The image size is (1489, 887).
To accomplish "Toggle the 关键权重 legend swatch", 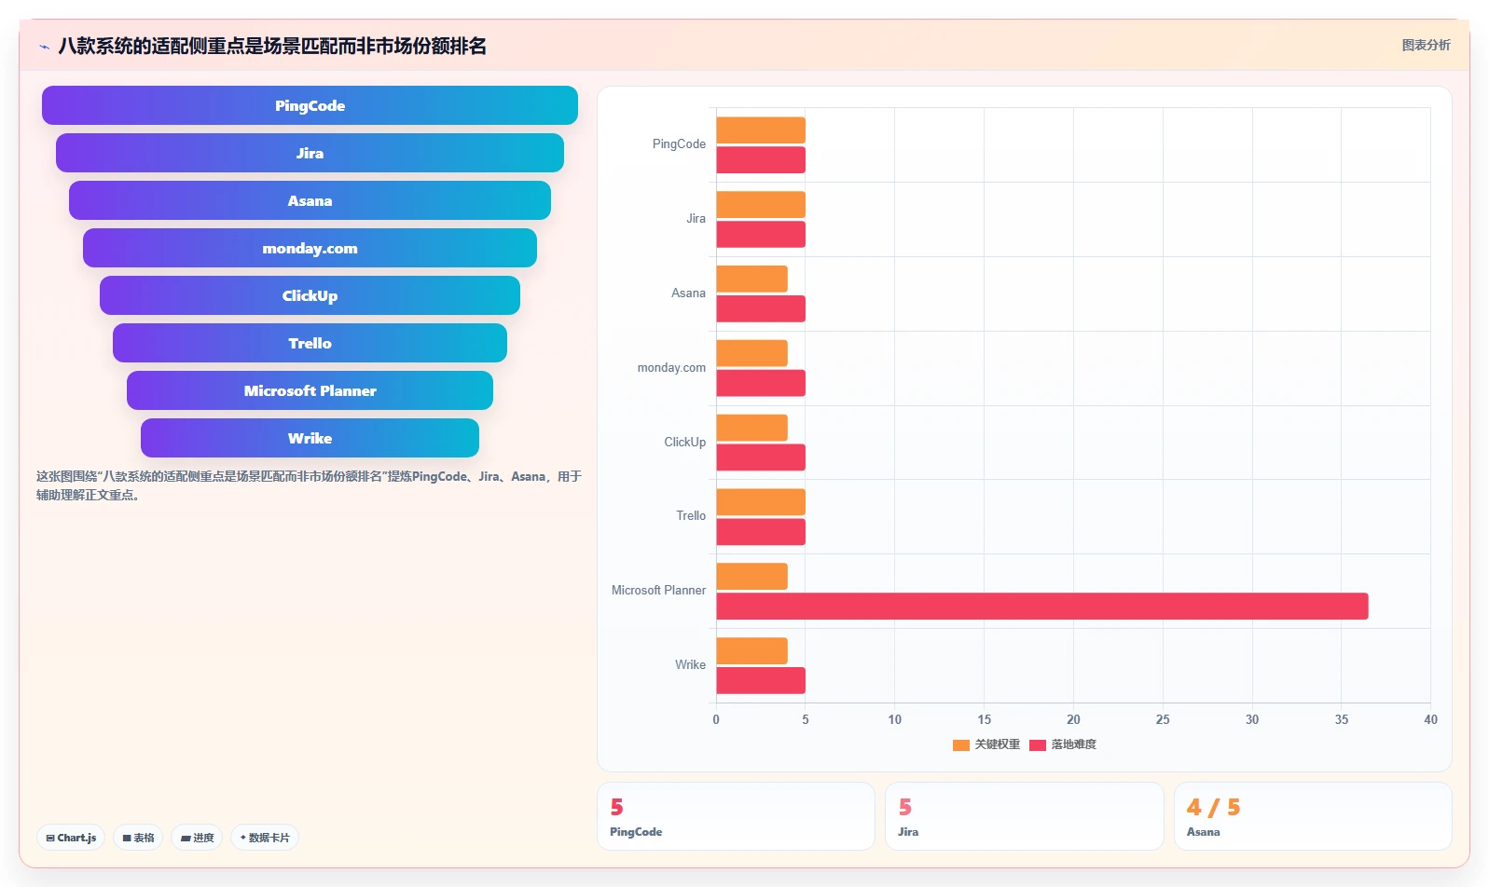I will 961,744.
